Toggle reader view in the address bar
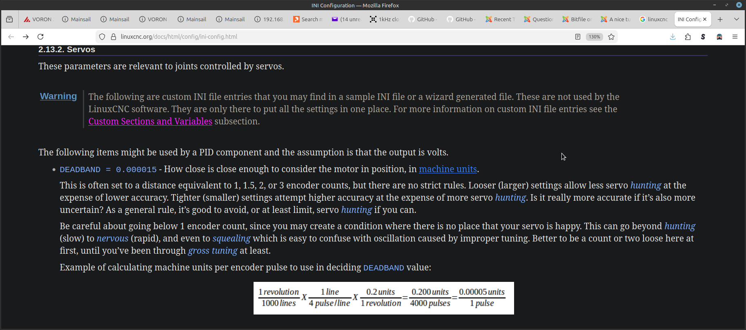This screenshot has width=746, height=330. pyautogui.click(x=578, y=37)
